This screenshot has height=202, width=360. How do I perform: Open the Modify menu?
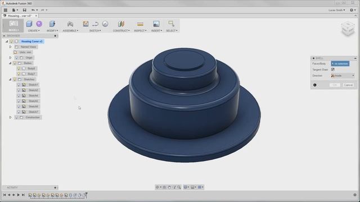(x=52, y=30)
